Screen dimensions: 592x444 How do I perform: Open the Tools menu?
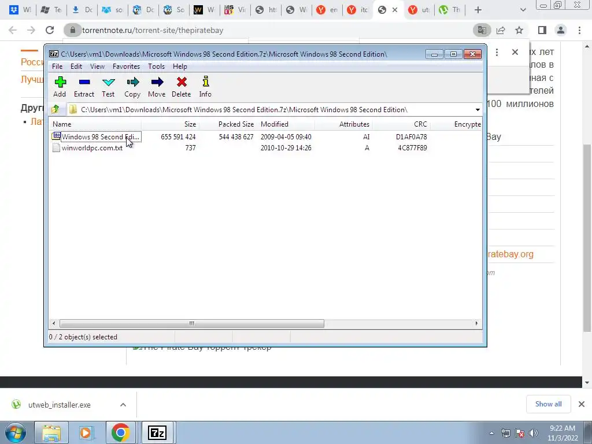pyautogui.click(x=156, y=66)
